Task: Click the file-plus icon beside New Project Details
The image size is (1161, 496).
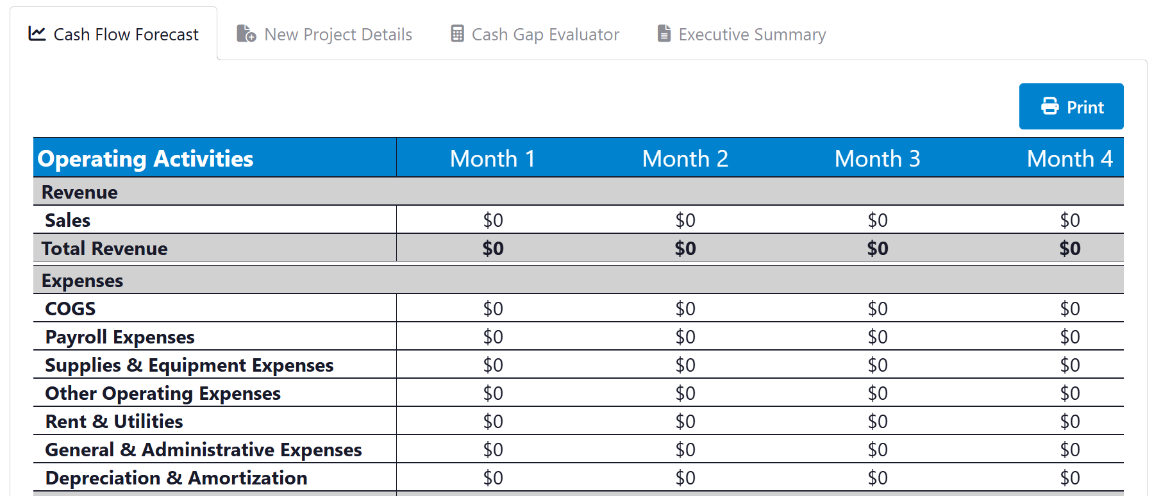Action: click(x=246, y=34)
